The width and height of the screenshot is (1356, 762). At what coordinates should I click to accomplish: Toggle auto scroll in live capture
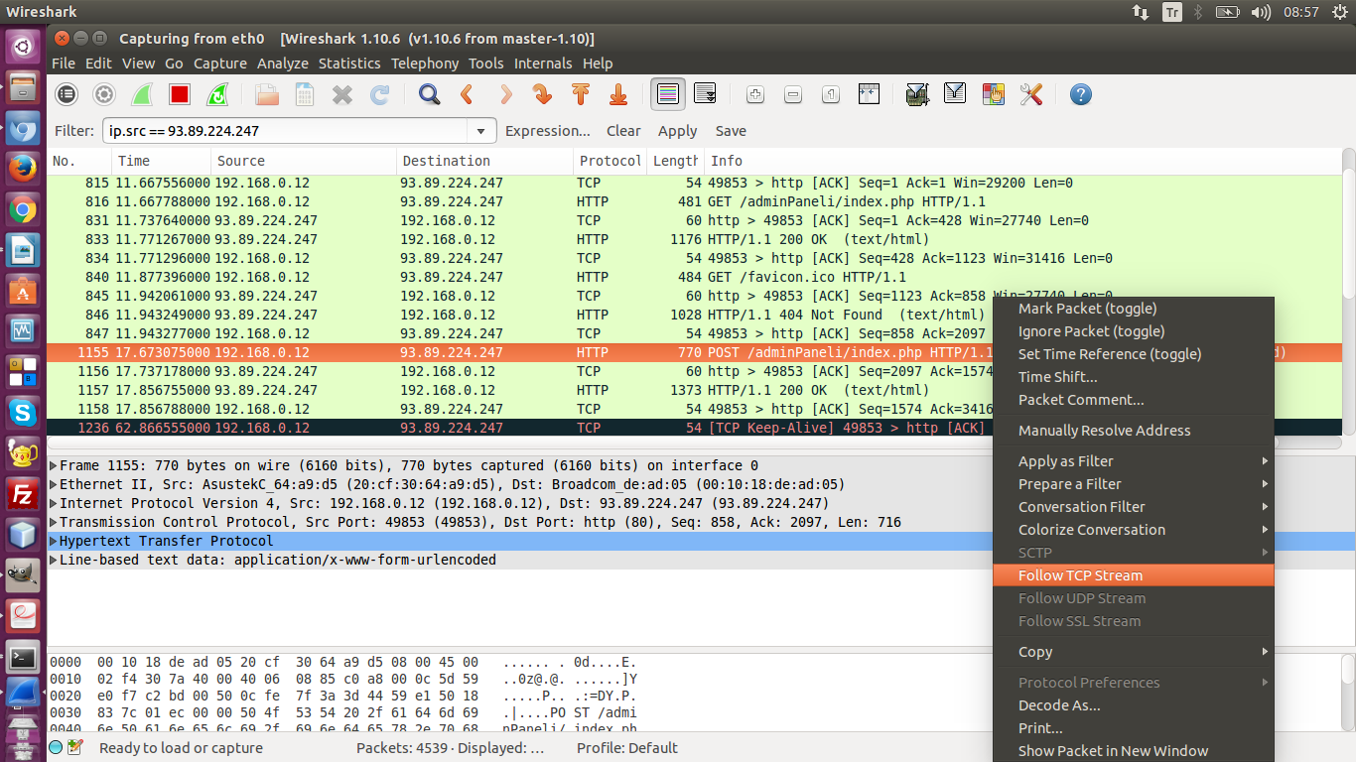[706, 95]
